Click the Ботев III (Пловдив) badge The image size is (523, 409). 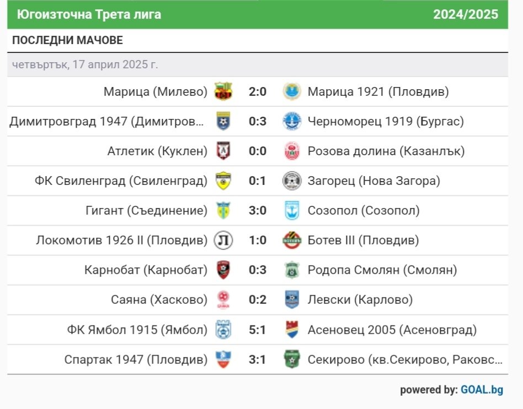click(292, 240)
